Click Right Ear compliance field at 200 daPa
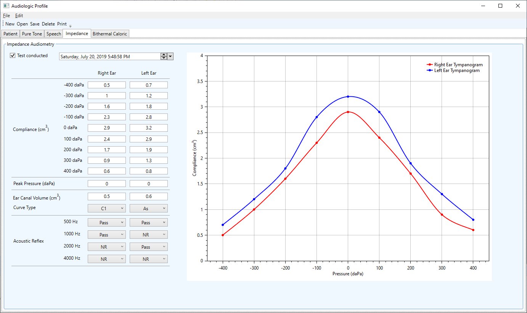The height and width of the screenshot is (313, 527). tap(107, 150)
